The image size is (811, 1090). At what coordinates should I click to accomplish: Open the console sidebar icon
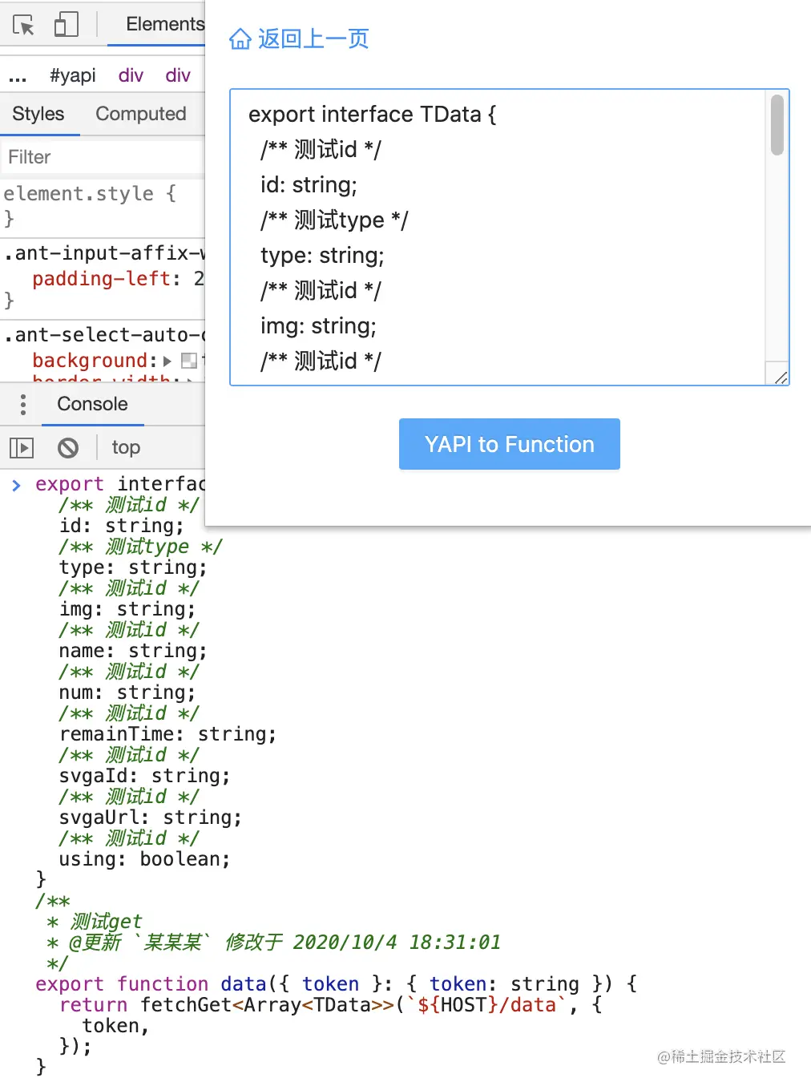pos(22,447)
